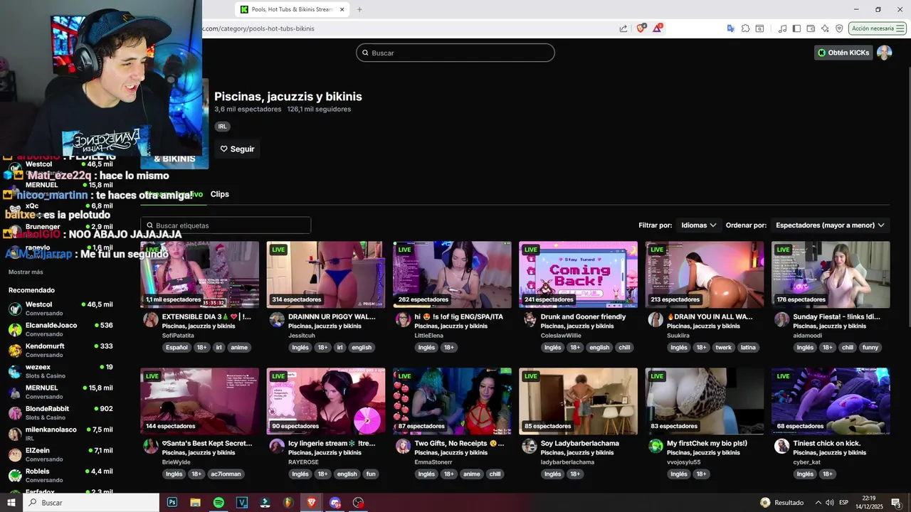The width and height of the screenshot is (911, 512).
Task: Click the IRL category tag
Action: 222,127
